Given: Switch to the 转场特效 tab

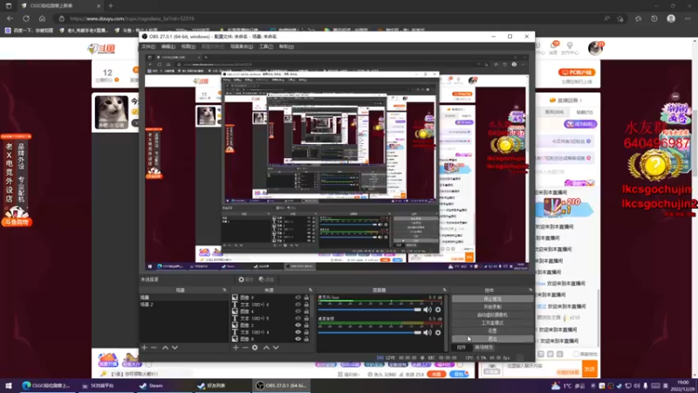Looking at the screenshot, I should pyautogui.click(x=483, y=348).
